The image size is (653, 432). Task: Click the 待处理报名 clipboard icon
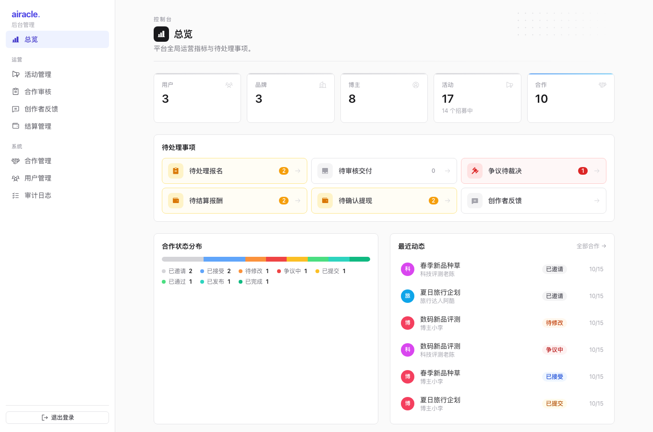coord(176,171)
